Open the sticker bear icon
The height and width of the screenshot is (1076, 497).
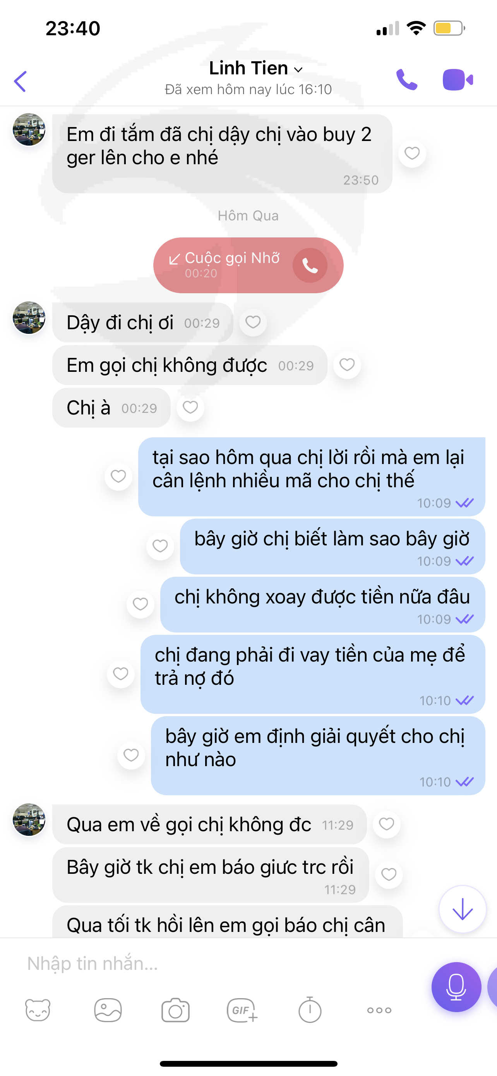[x=38, y=1010]
